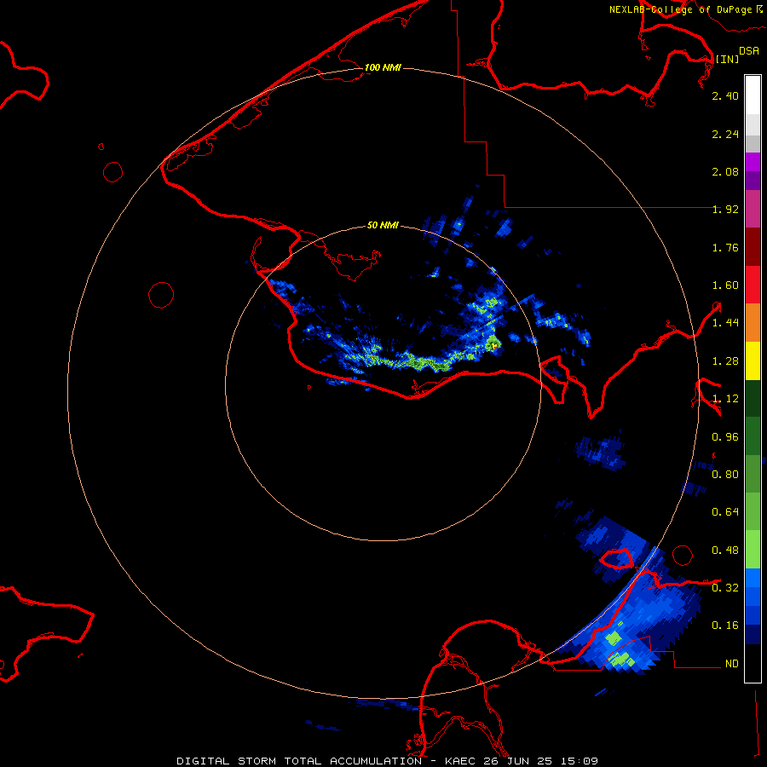
Task: Click the footer Digital Storm Total Accumulation caption
Action: coord(387,761)
